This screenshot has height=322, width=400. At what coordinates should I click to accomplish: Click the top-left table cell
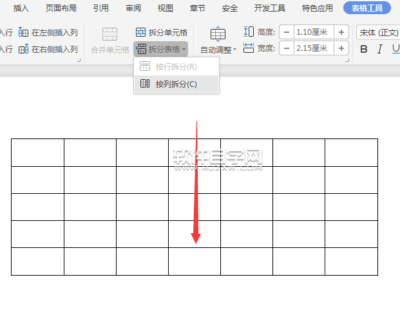[x=38, y=153]
